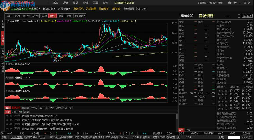This screenshot has width=254, height=140.
Task: Select the 日线 period
Action: [52, 16]
